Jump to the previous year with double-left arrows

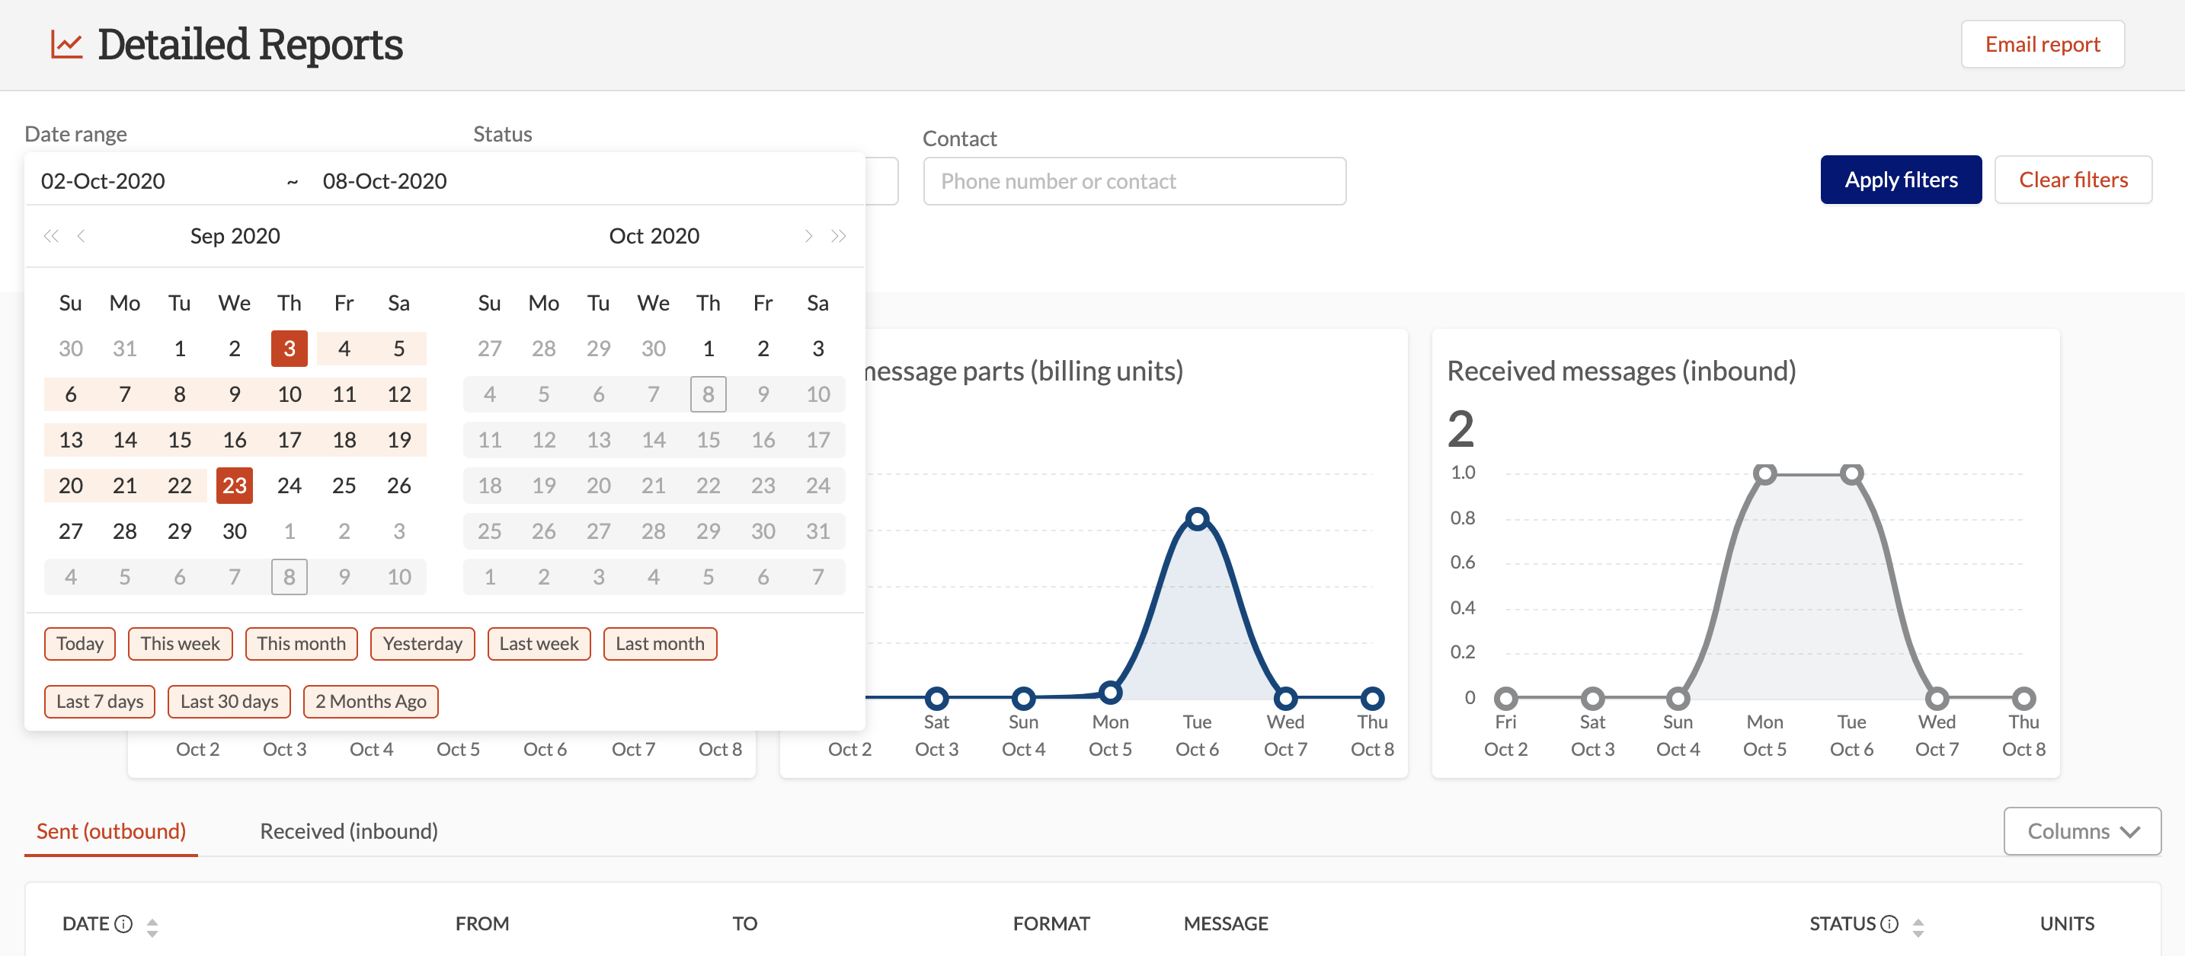pyautogui.click(x=51, y=236)
